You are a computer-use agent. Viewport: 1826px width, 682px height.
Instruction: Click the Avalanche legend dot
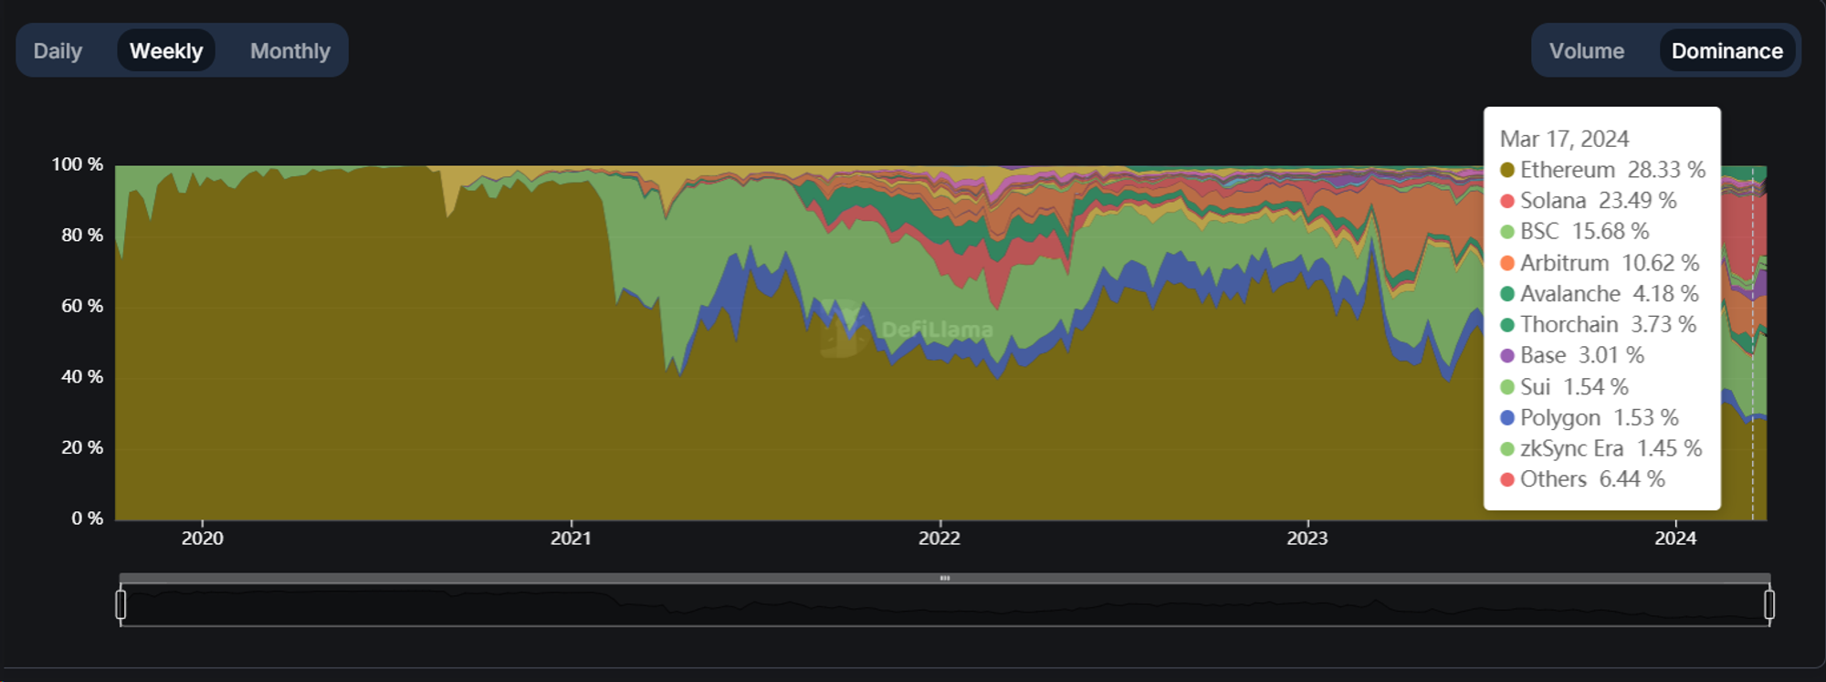1507,294
